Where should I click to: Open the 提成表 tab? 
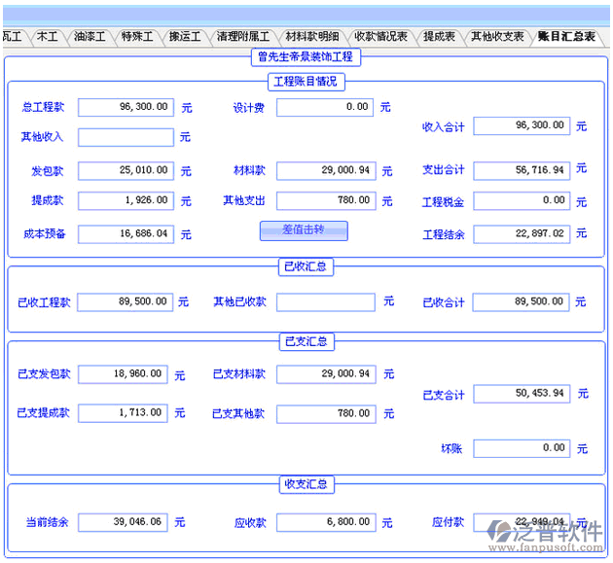click(x=440, y=37)
